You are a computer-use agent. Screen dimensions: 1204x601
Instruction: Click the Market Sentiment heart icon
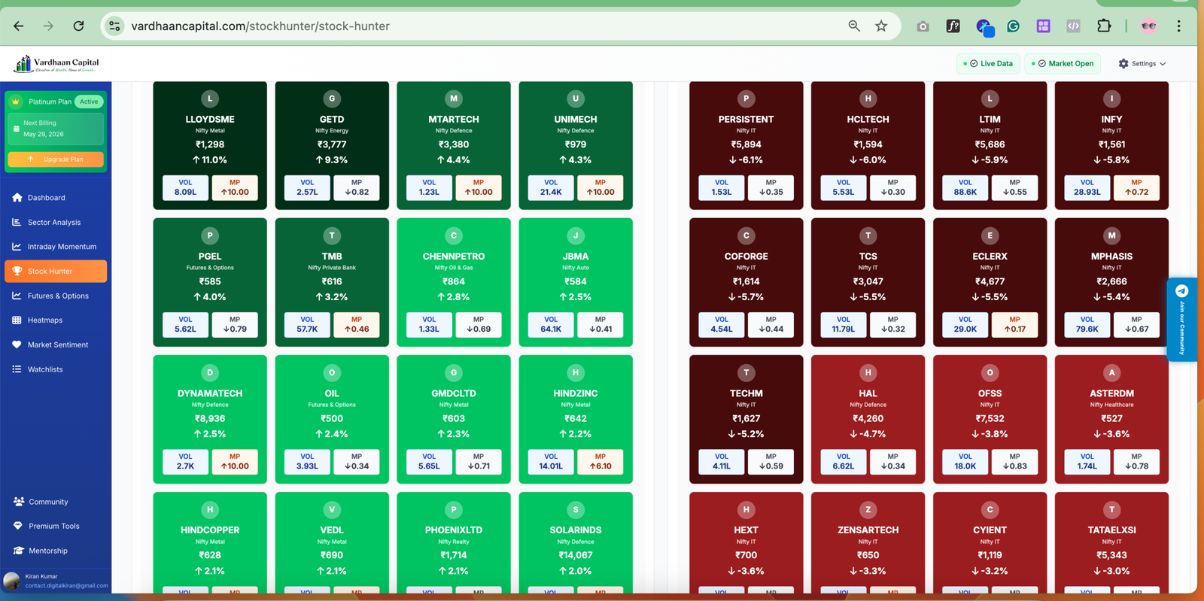[17, 345]
